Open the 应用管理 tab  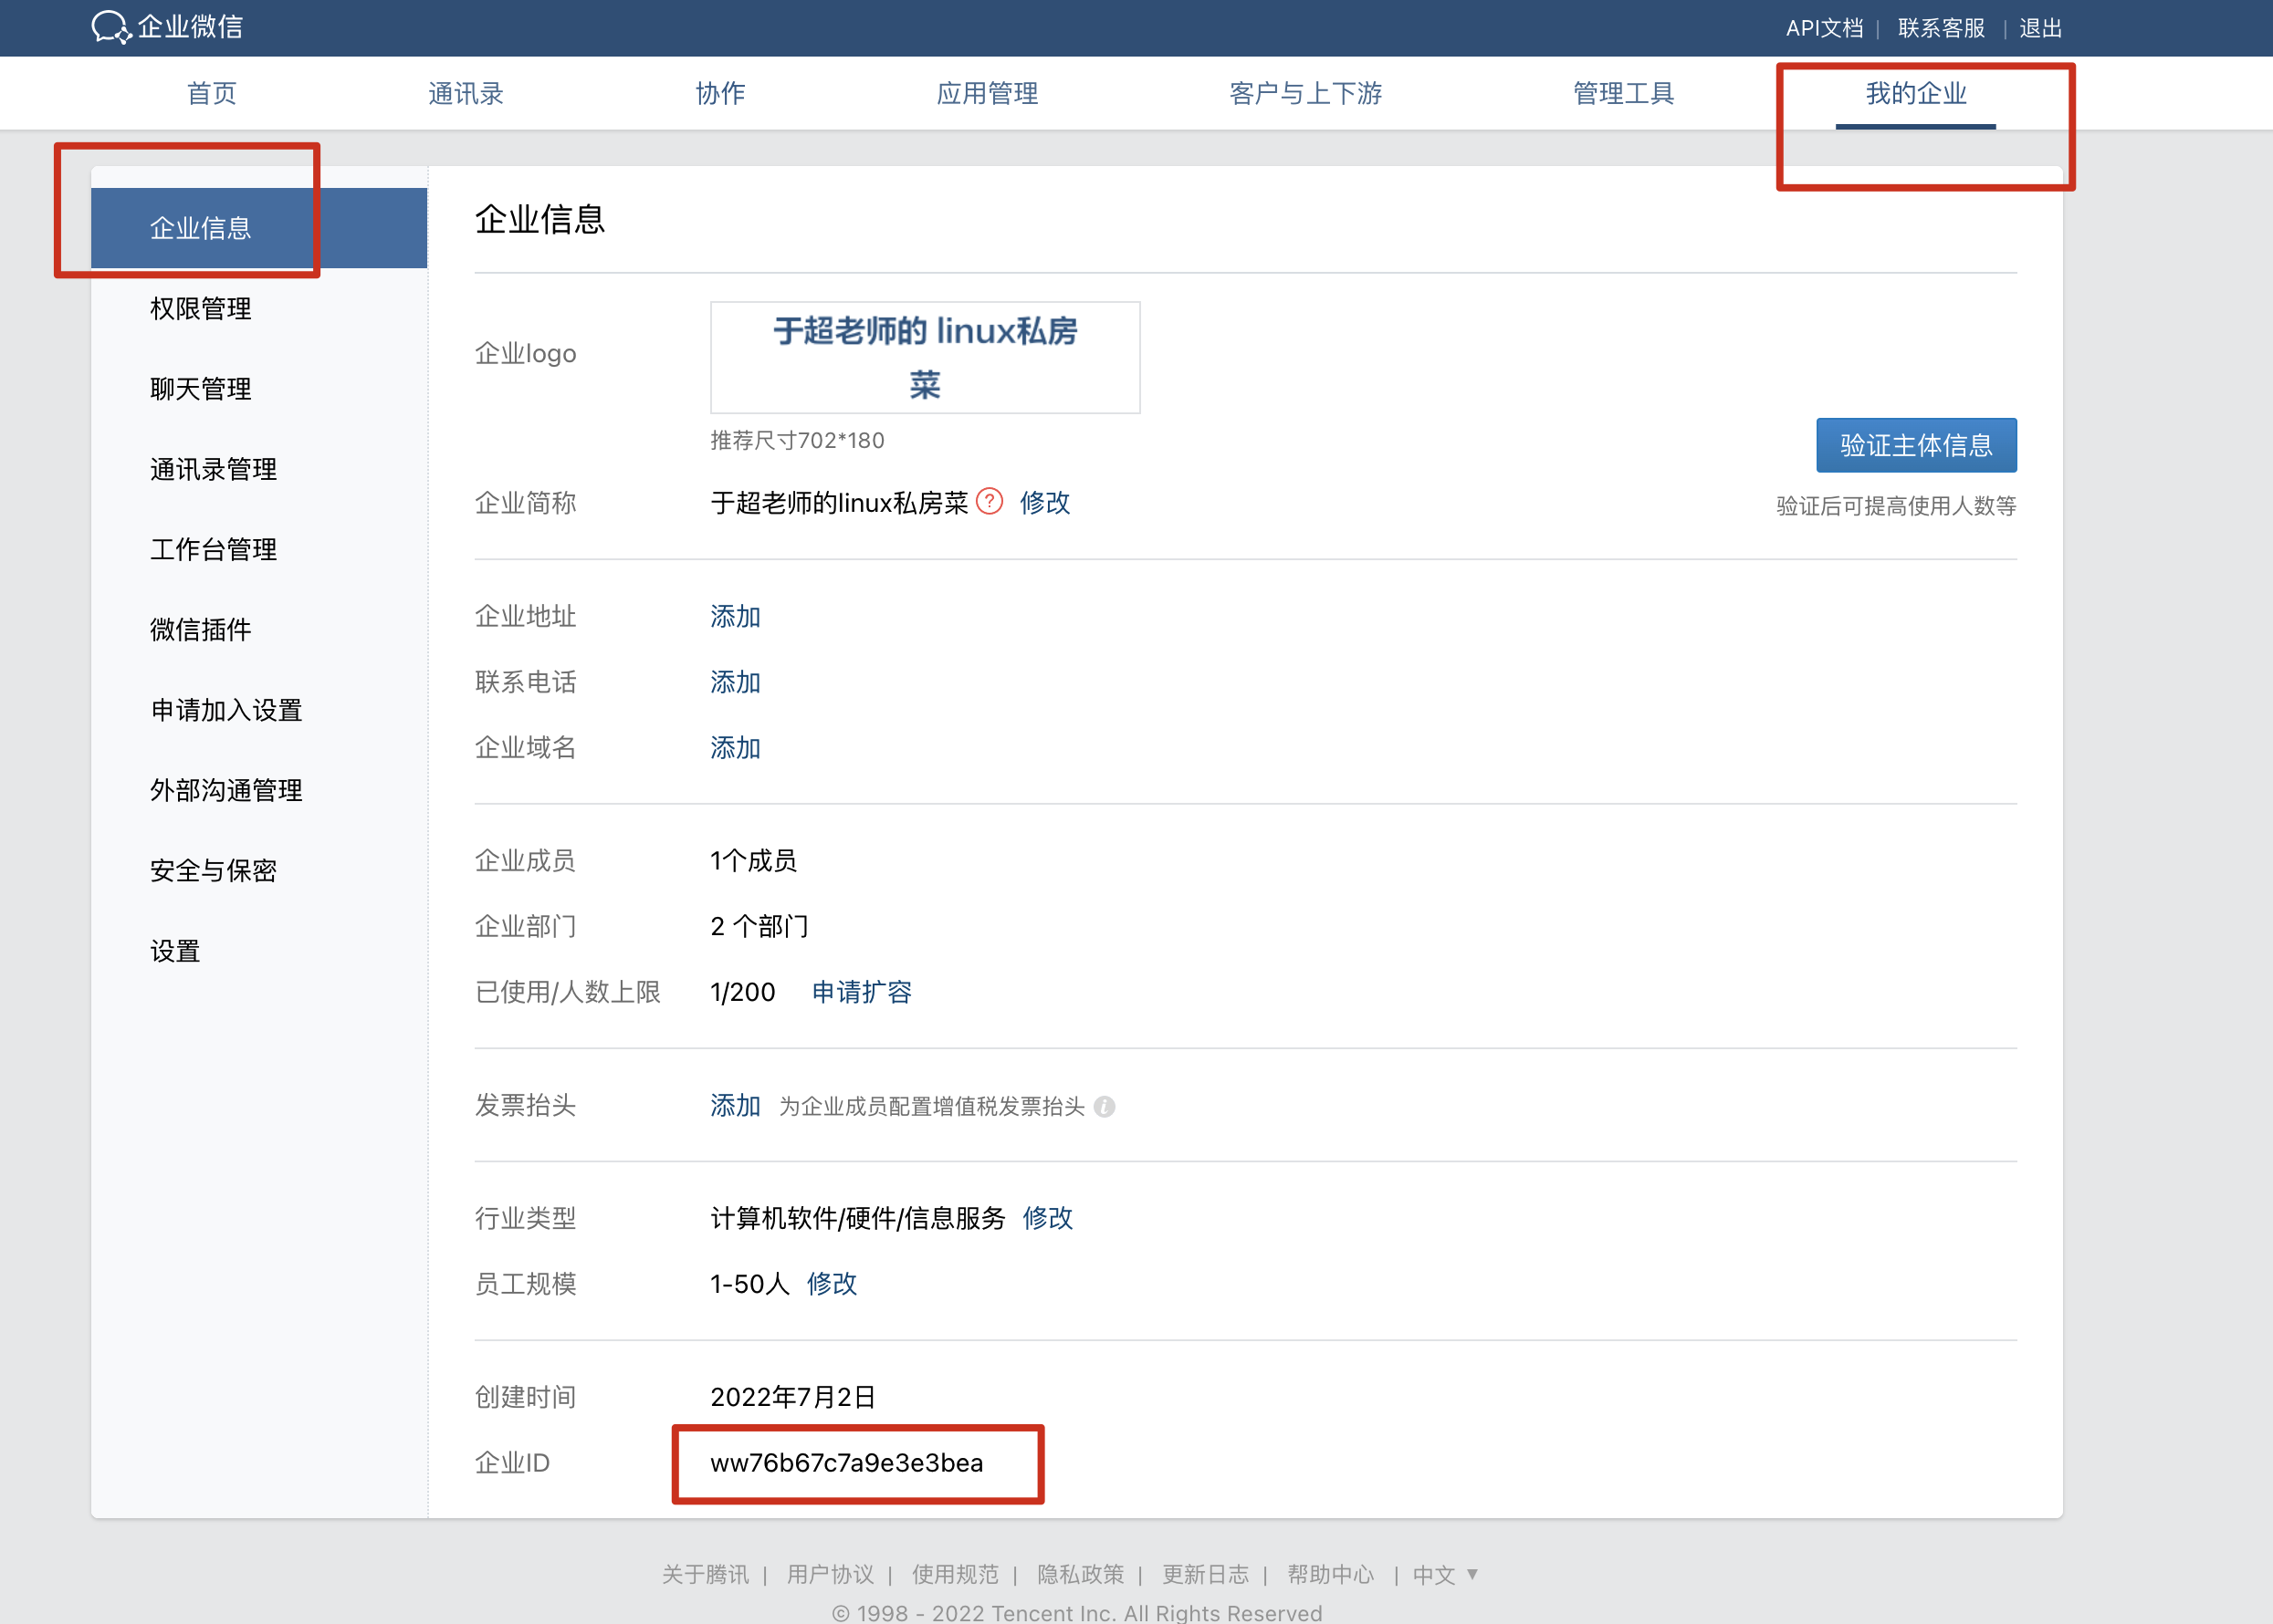click(x=987, y=93)
